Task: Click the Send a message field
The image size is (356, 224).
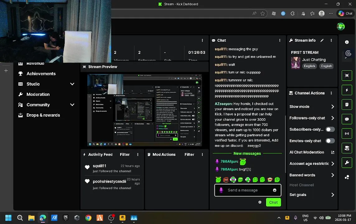Action: 248,190
